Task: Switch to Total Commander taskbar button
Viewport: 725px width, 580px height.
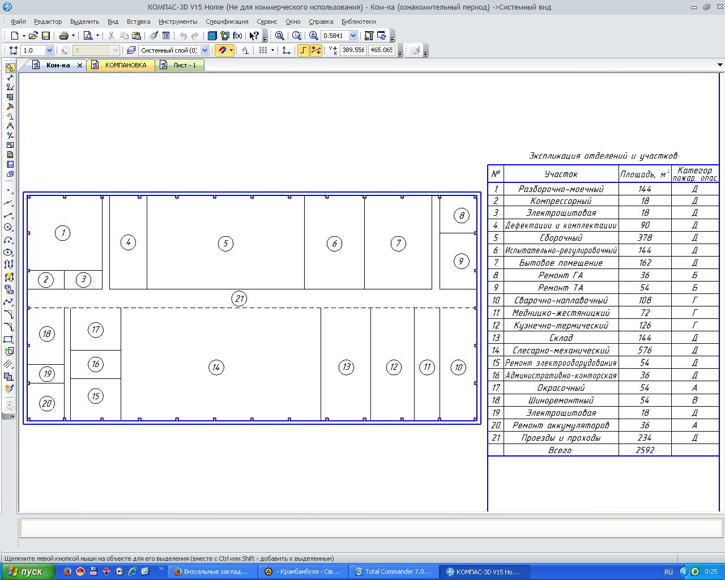Action: [x=393, y=572]
